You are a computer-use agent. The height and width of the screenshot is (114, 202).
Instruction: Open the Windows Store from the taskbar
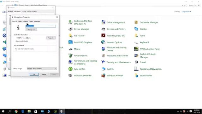(36, 111)
